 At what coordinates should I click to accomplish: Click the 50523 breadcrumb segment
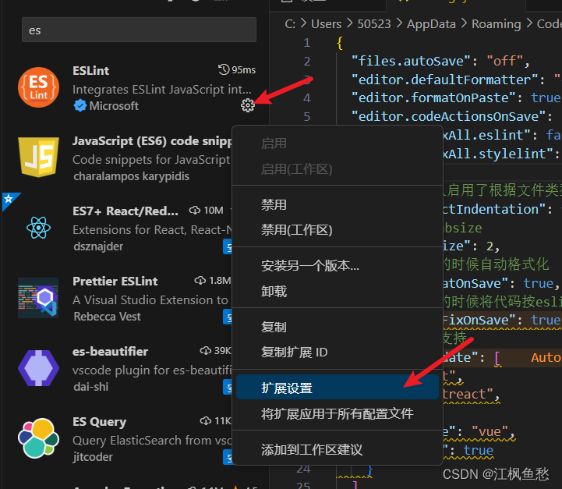coord(374,24)
